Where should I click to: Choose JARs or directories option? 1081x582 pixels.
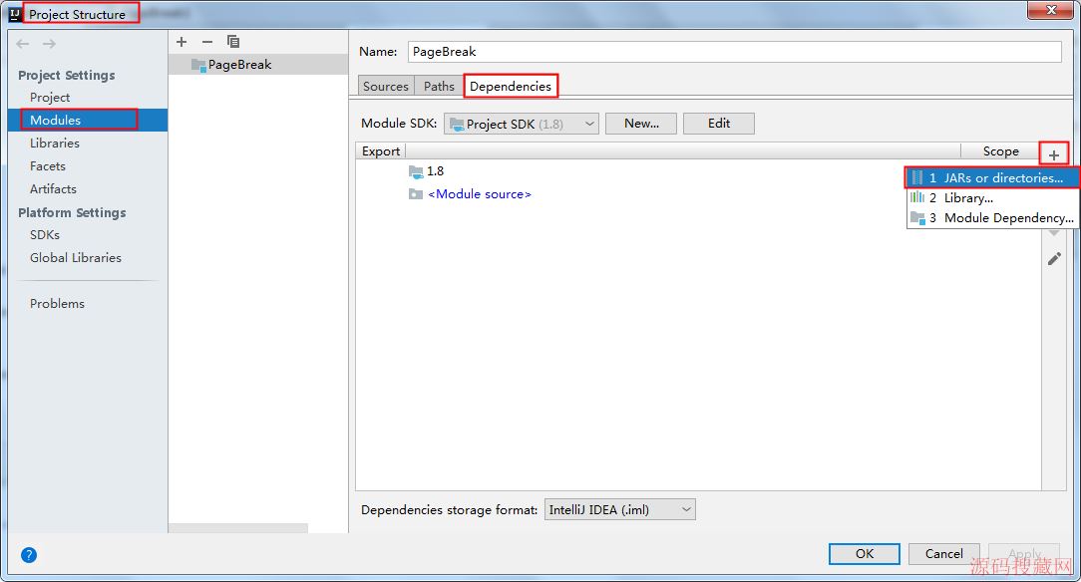click(991, 177)
